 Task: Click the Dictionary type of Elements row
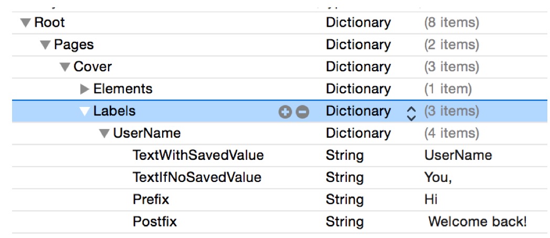coord(358,89)
